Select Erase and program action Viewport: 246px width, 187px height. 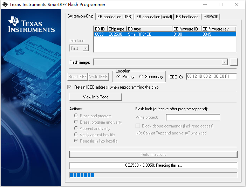pos(76,116)
